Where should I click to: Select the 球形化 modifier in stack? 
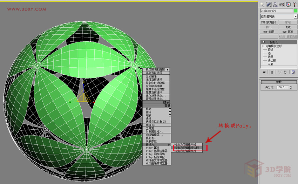(x=279, y=42)
